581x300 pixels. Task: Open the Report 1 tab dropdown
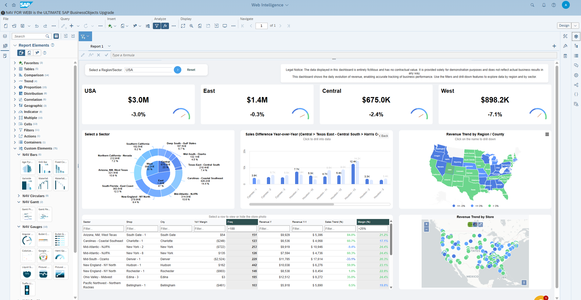click(x=109, y=46)
